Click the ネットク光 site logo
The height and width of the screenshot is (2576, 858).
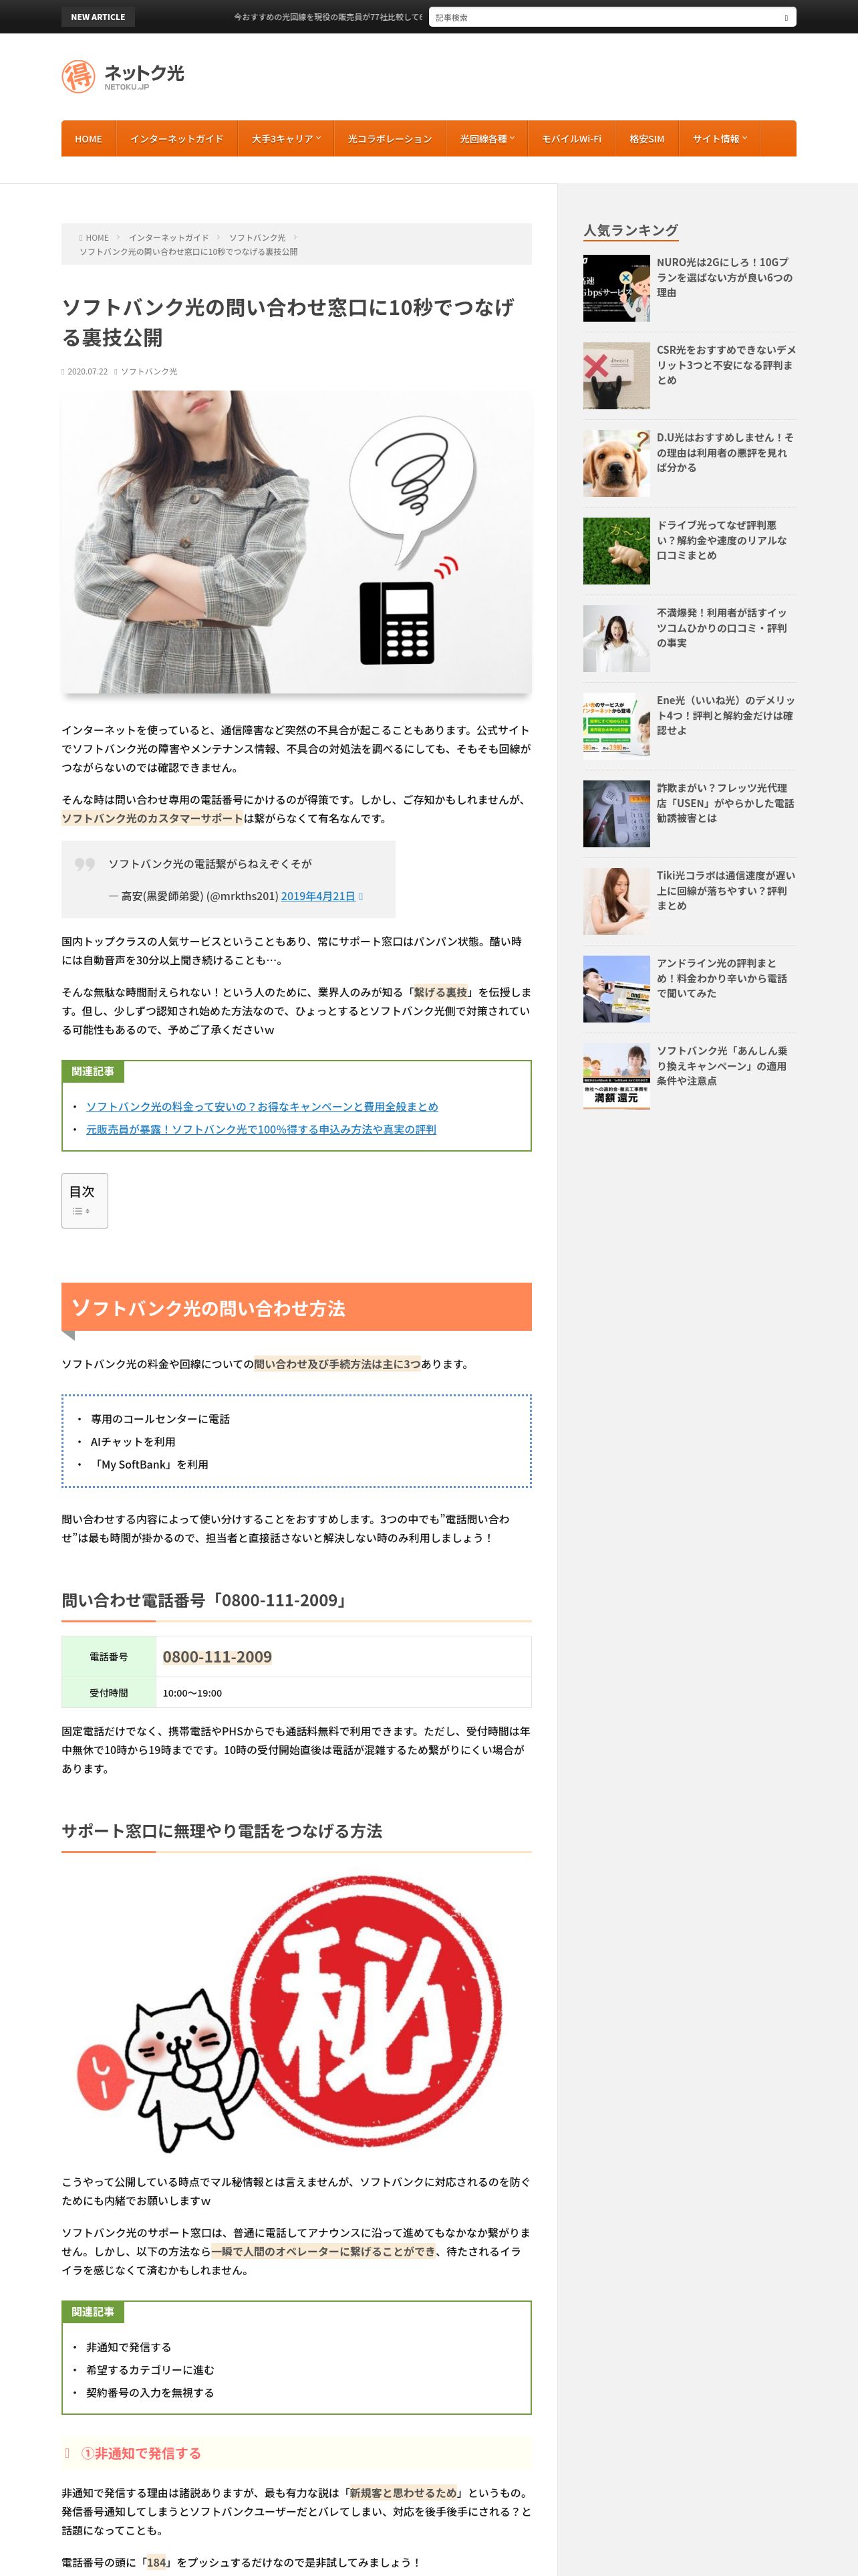(123, 76)
